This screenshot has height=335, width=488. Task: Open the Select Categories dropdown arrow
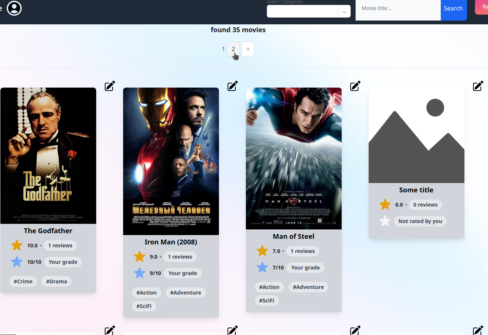[344, 12]
